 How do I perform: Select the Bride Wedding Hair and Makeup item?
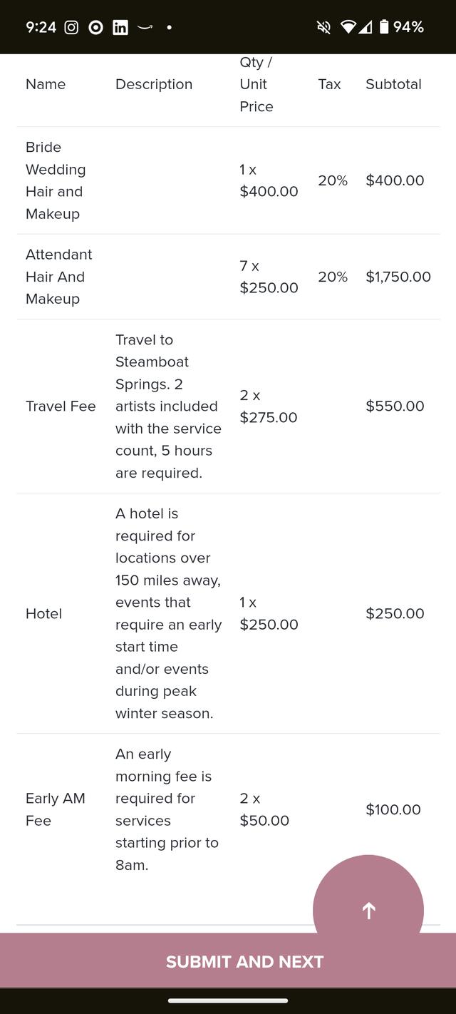(x=56, y=180)
